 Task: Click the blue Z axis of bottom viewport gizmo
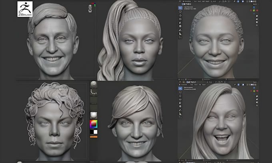pyautogui.click(x=254, y=88)
